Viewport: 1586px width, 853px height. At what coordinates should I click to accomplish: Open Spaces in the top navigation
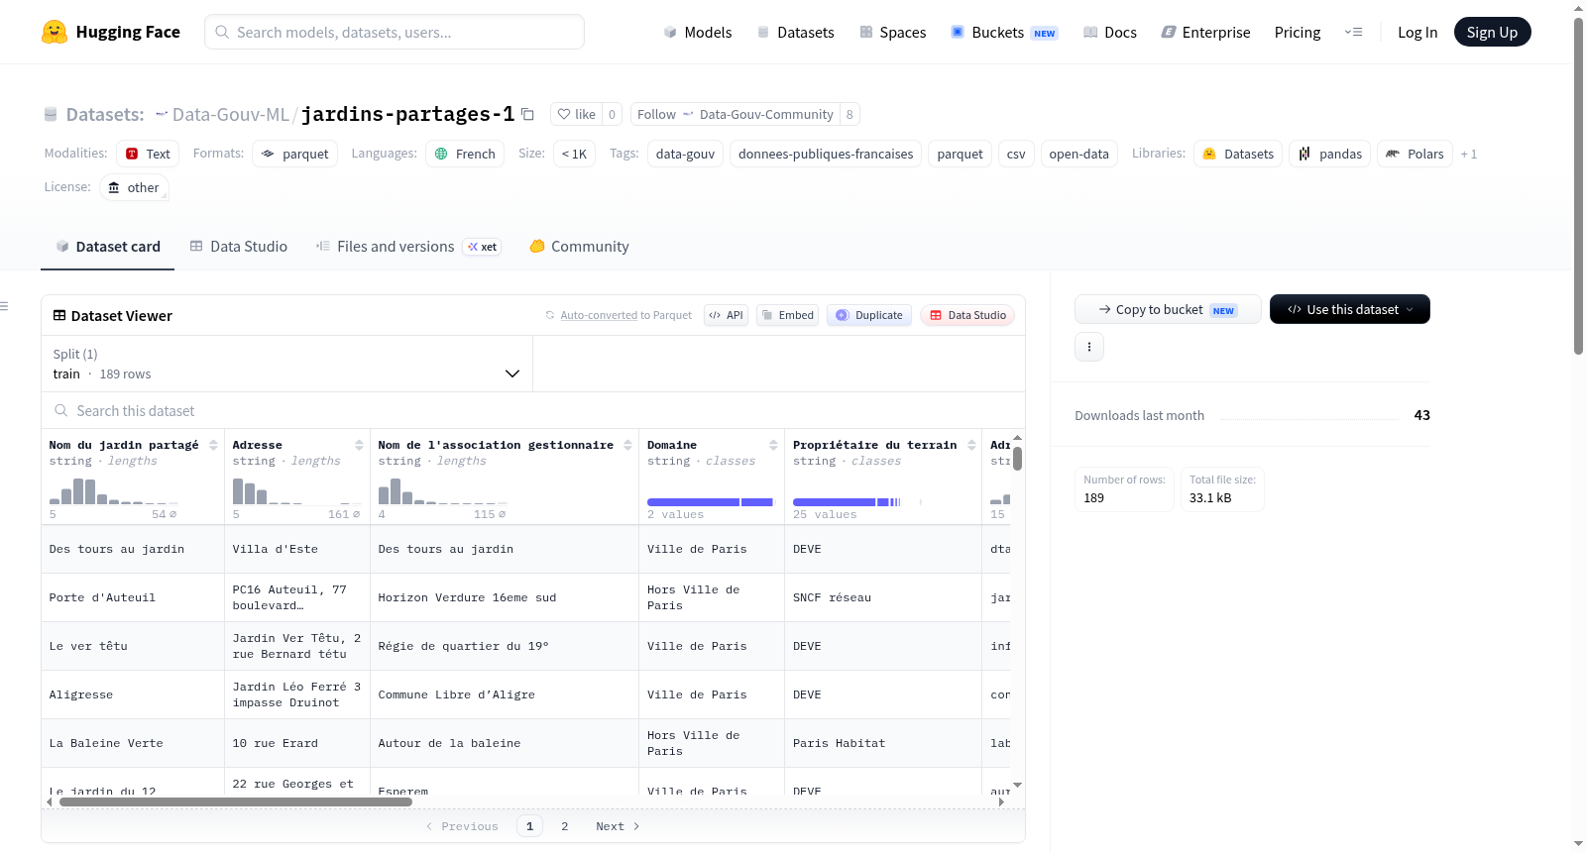892,32
